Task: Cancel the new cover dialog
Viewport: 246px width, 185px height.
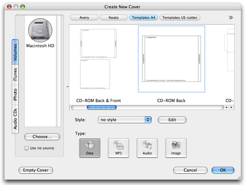Action: click(190, 170)
